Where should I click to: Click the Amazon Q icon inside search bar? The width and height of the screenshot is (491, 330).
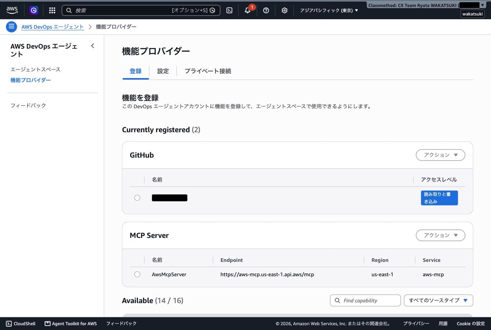point(212,10)
